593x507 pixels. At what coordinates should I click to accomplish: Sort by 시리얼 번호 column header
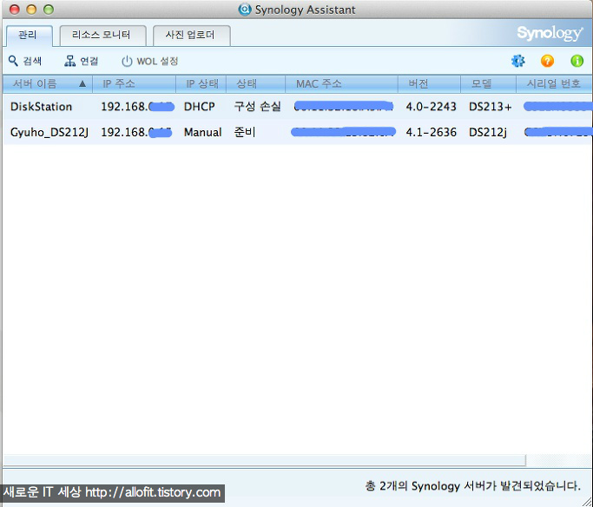(x=554, y=84)
